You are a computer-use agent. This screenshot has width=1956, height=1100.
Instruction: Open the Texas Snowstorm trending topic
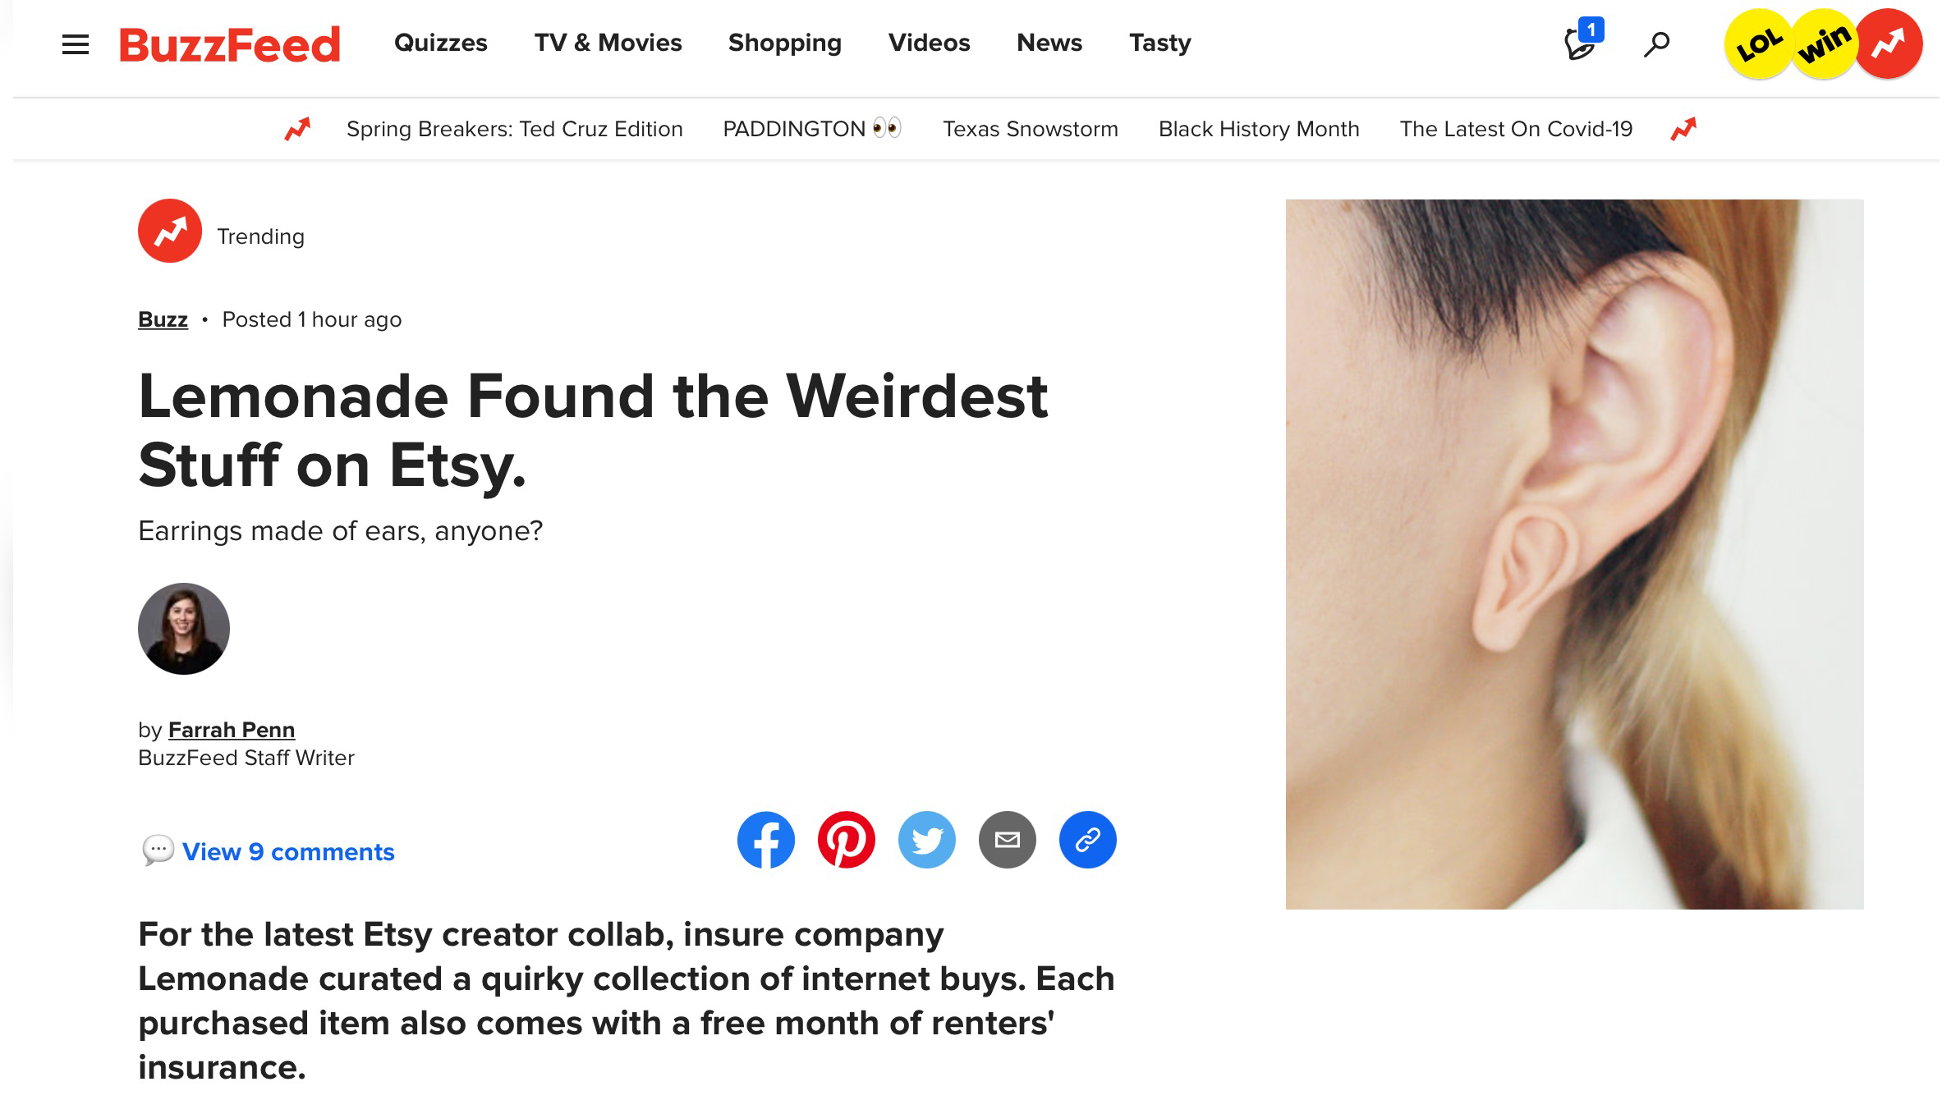click(1030, 129)
